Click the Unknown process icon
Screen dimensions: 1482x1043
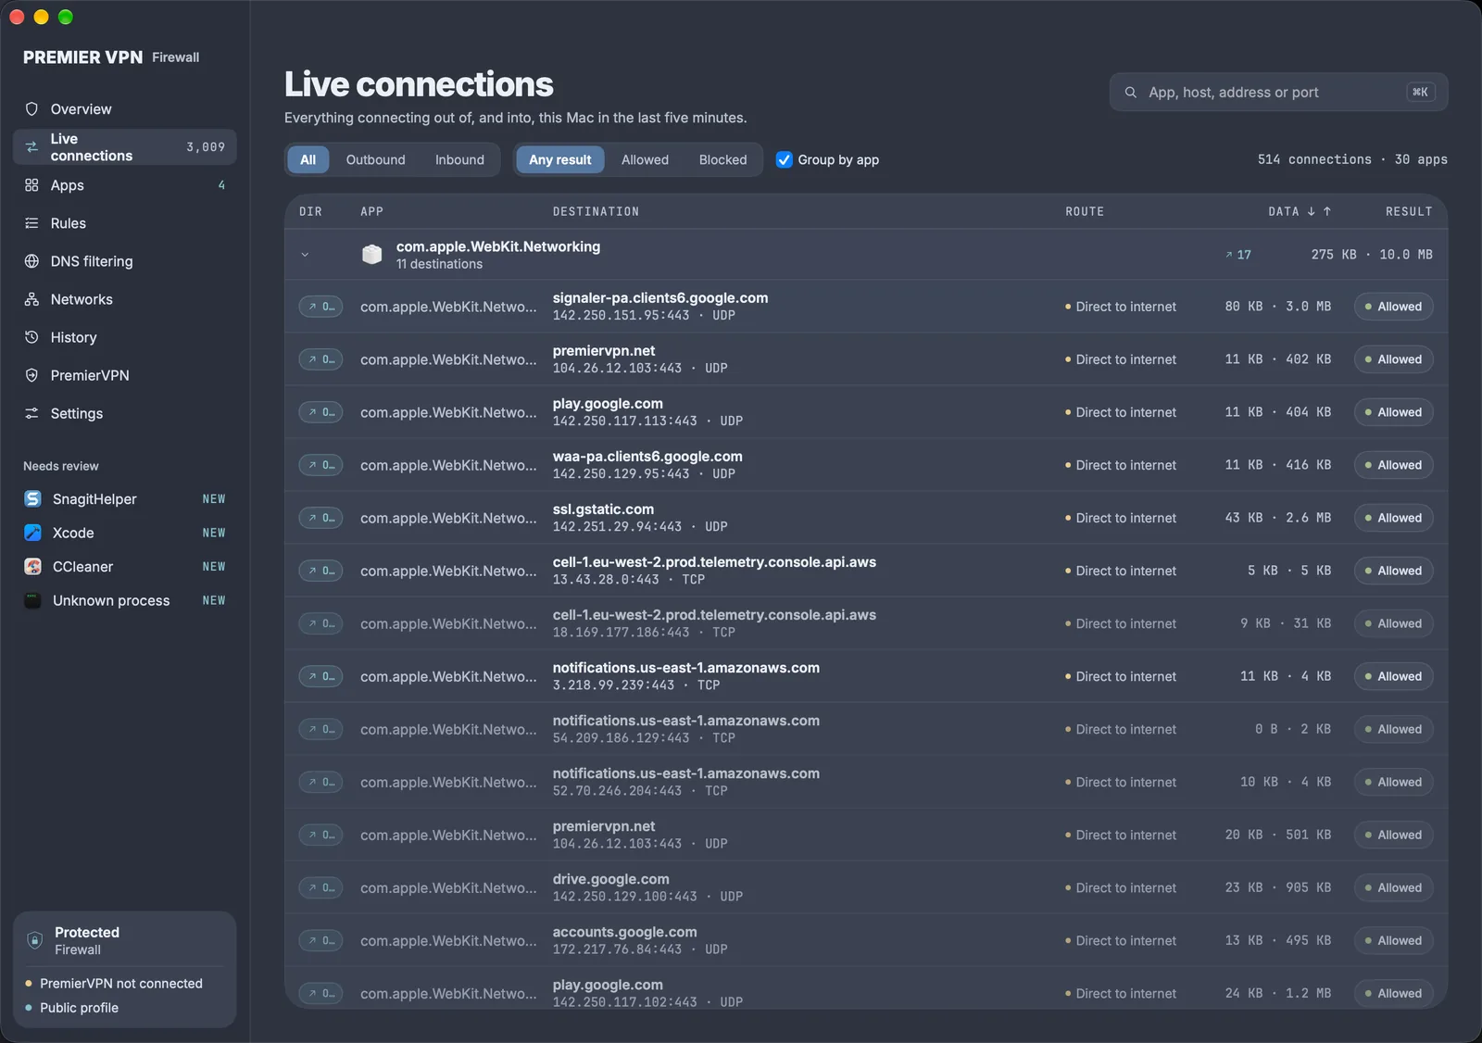[x=32, y=600]
